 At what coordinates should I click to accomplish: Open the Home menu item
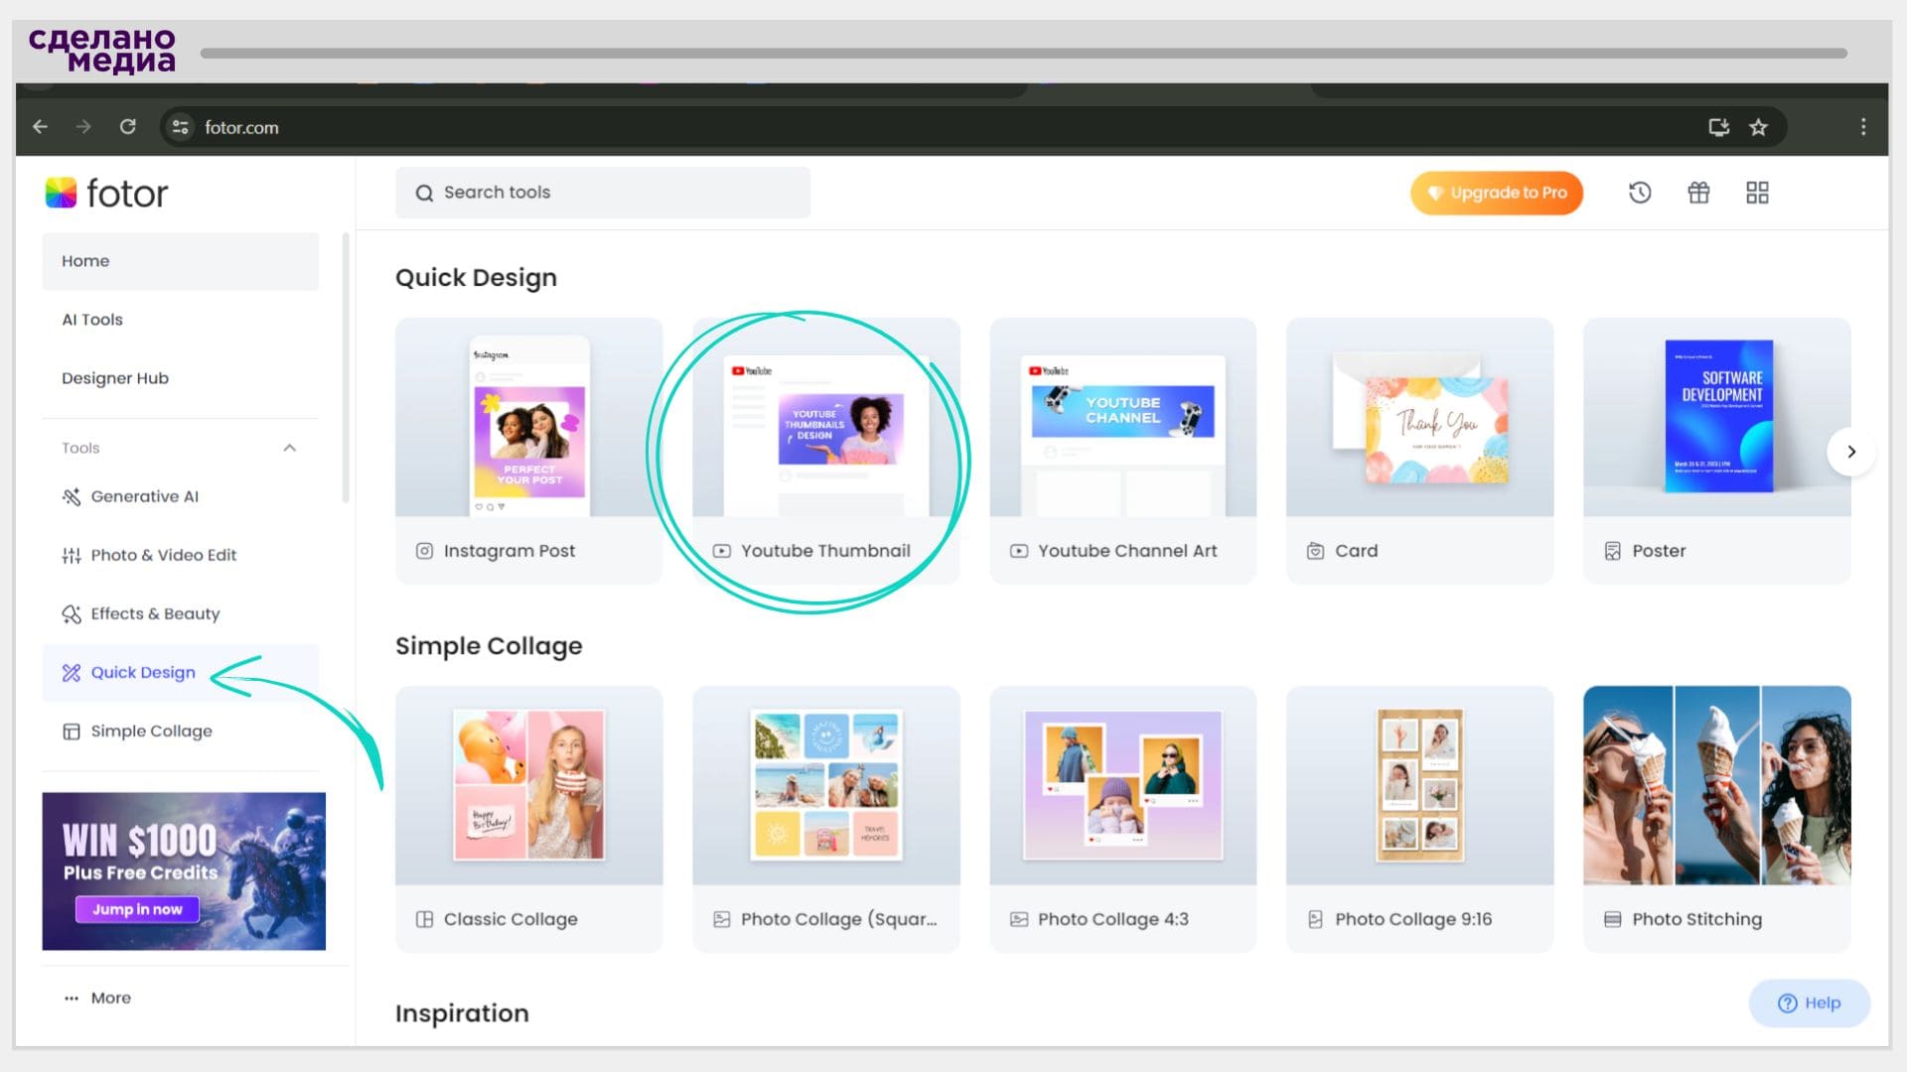click(x=181, y=261)
